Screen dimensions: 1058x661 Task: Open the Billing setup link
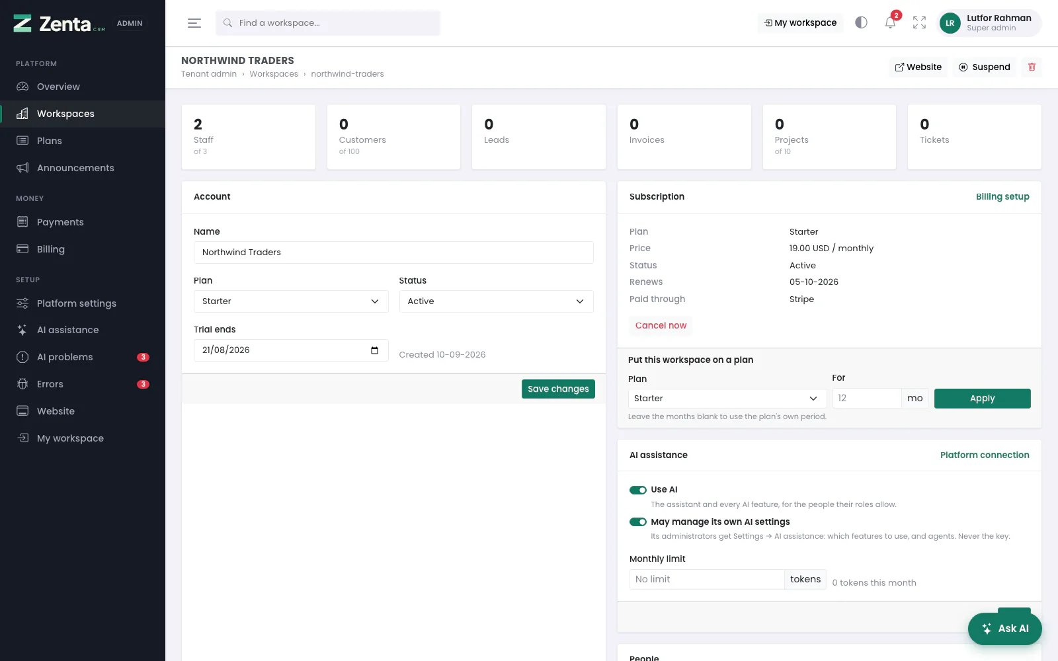(1002, 197)
